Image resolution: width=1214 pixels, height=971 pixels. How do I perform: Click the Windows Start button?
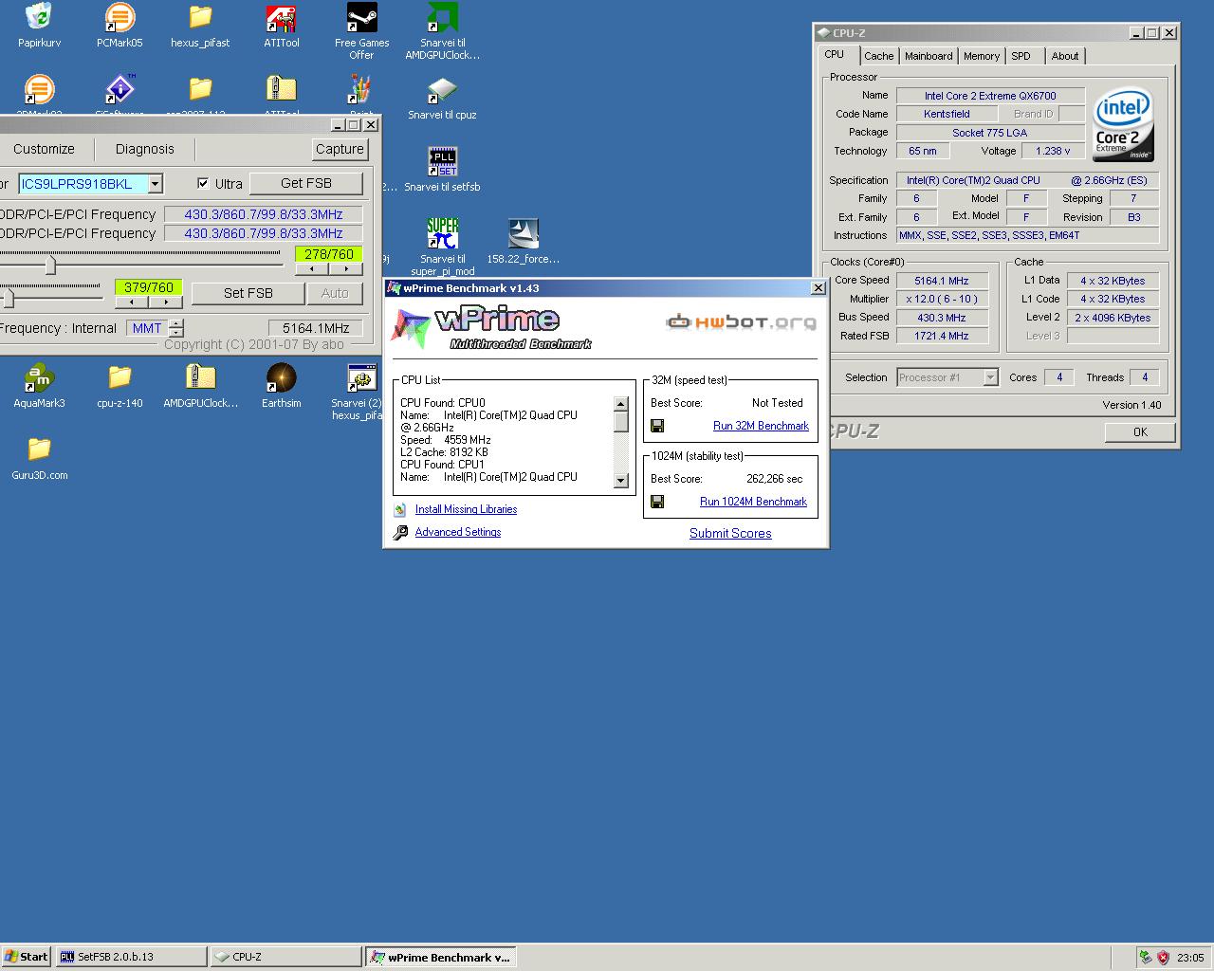26,957
